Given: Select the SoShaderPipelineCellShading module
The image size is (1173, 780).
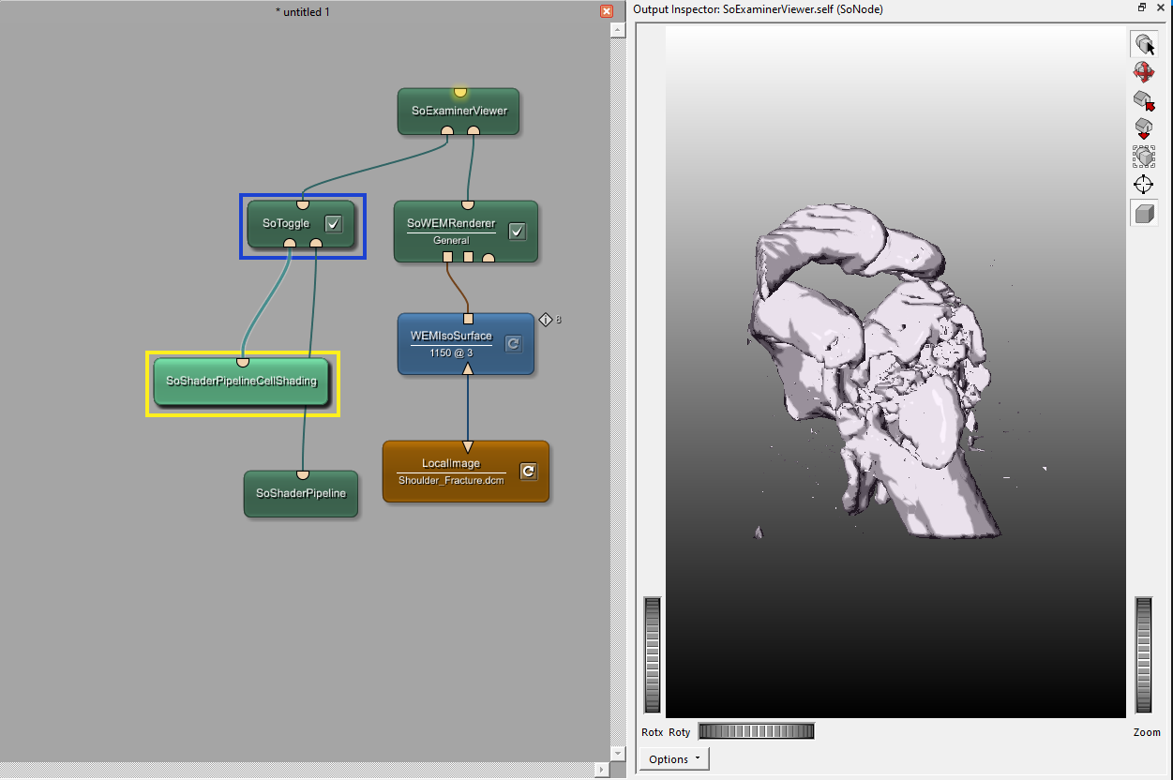Looking at the screenshot, I should point(242,382).
